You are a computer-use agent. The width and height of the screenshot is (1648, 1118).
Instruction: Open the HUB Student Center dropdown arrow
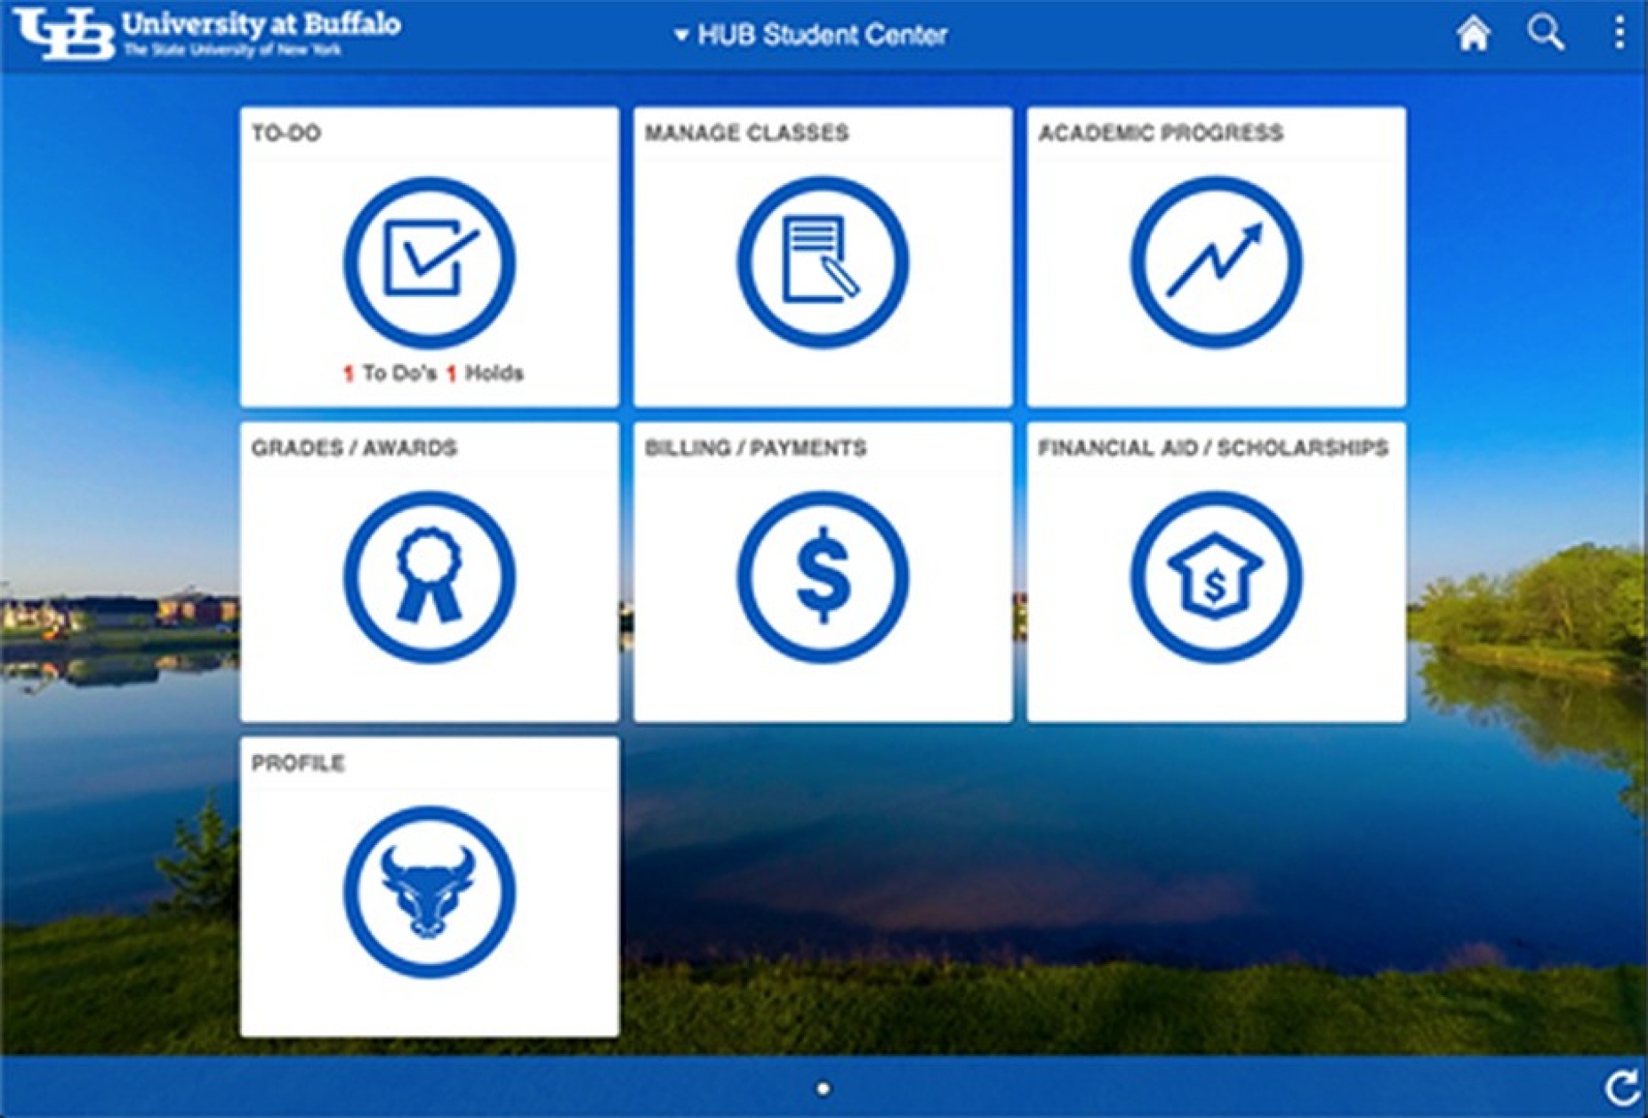[x=683, y=34]
